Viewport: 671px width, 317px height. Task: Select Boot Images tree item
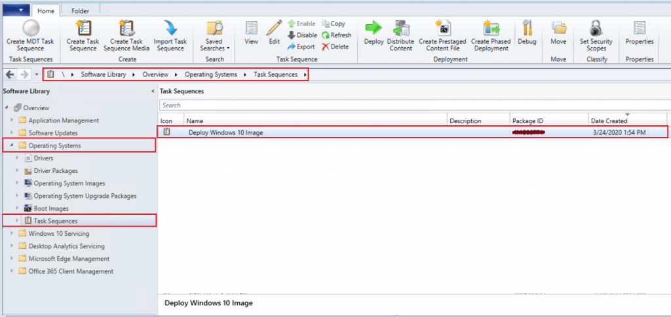click(x=51, y=208)
